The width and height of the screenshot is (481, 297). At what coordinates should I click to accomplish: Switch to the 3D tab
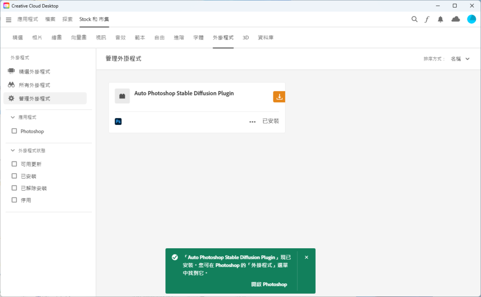tap(246, 38)
